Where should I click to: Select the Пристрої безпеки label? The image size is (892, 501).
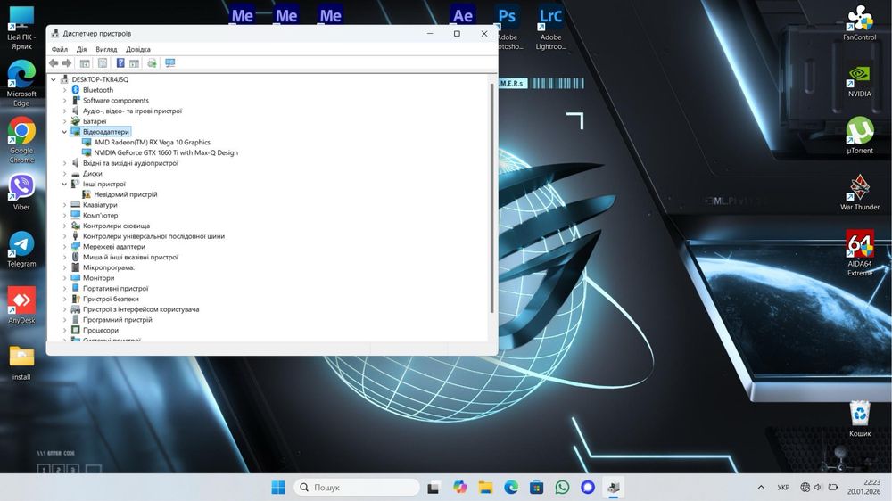pos(111,300)
